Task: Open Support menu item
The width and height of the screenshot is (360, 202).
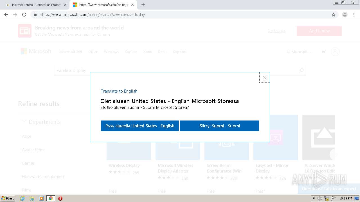Action: point(180,52)
